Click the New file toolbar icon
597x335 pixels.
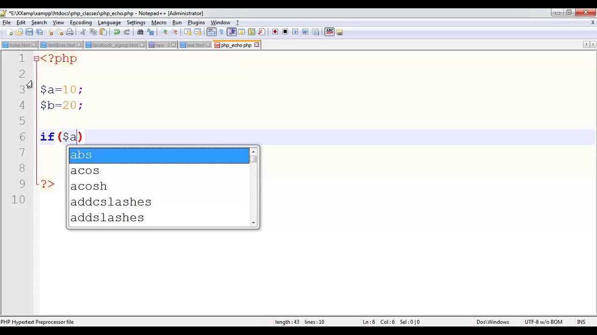tap(9, 32)
